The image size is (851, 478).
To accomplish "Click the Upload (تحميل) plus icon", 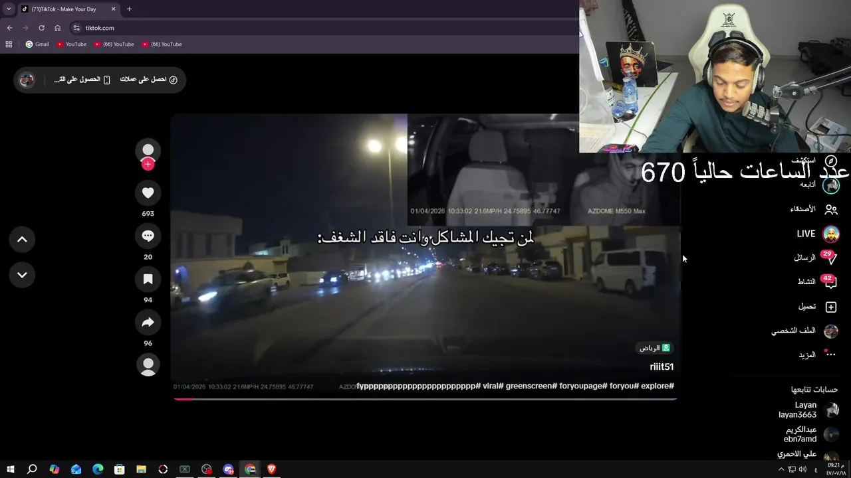I will (x=831, y=307).
